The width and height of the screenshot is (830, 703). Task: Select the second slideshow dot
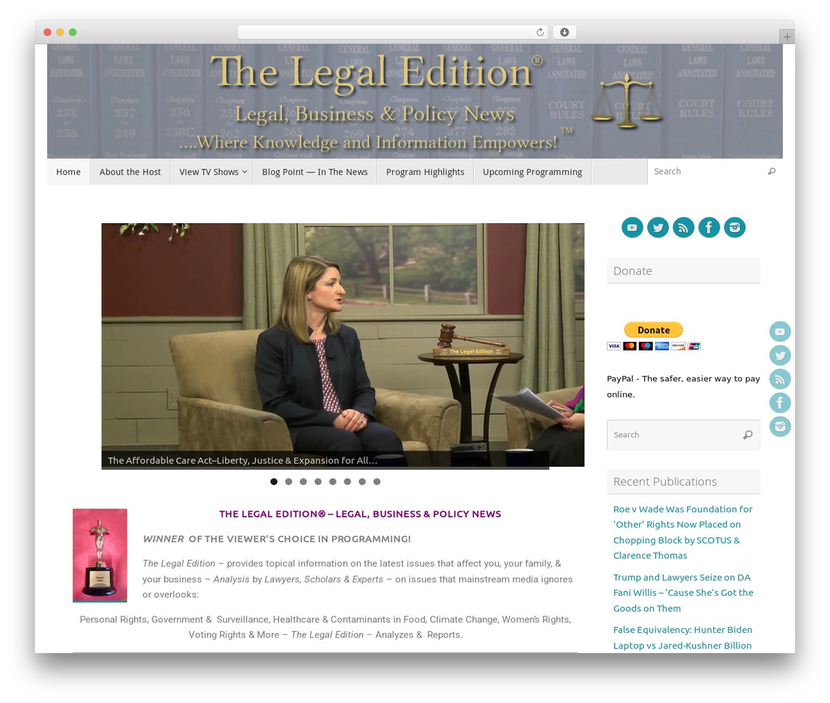pos(289,482)
